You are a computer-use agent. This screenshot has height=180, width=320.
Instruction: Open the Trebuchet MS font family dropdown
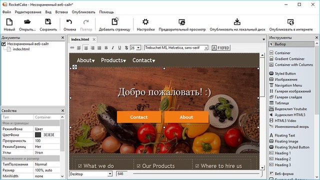(206, 48)
